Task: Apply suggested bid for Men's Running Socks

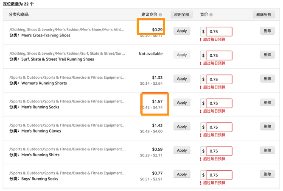Action: pyautogui.click(x=182, y=102)
